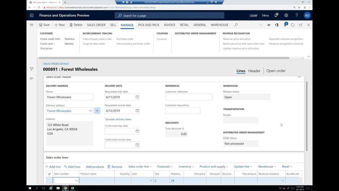This screenshot has width=339, height=191.
Task: Show more options ellipsis in action pane
Action: tap(261, 25)
